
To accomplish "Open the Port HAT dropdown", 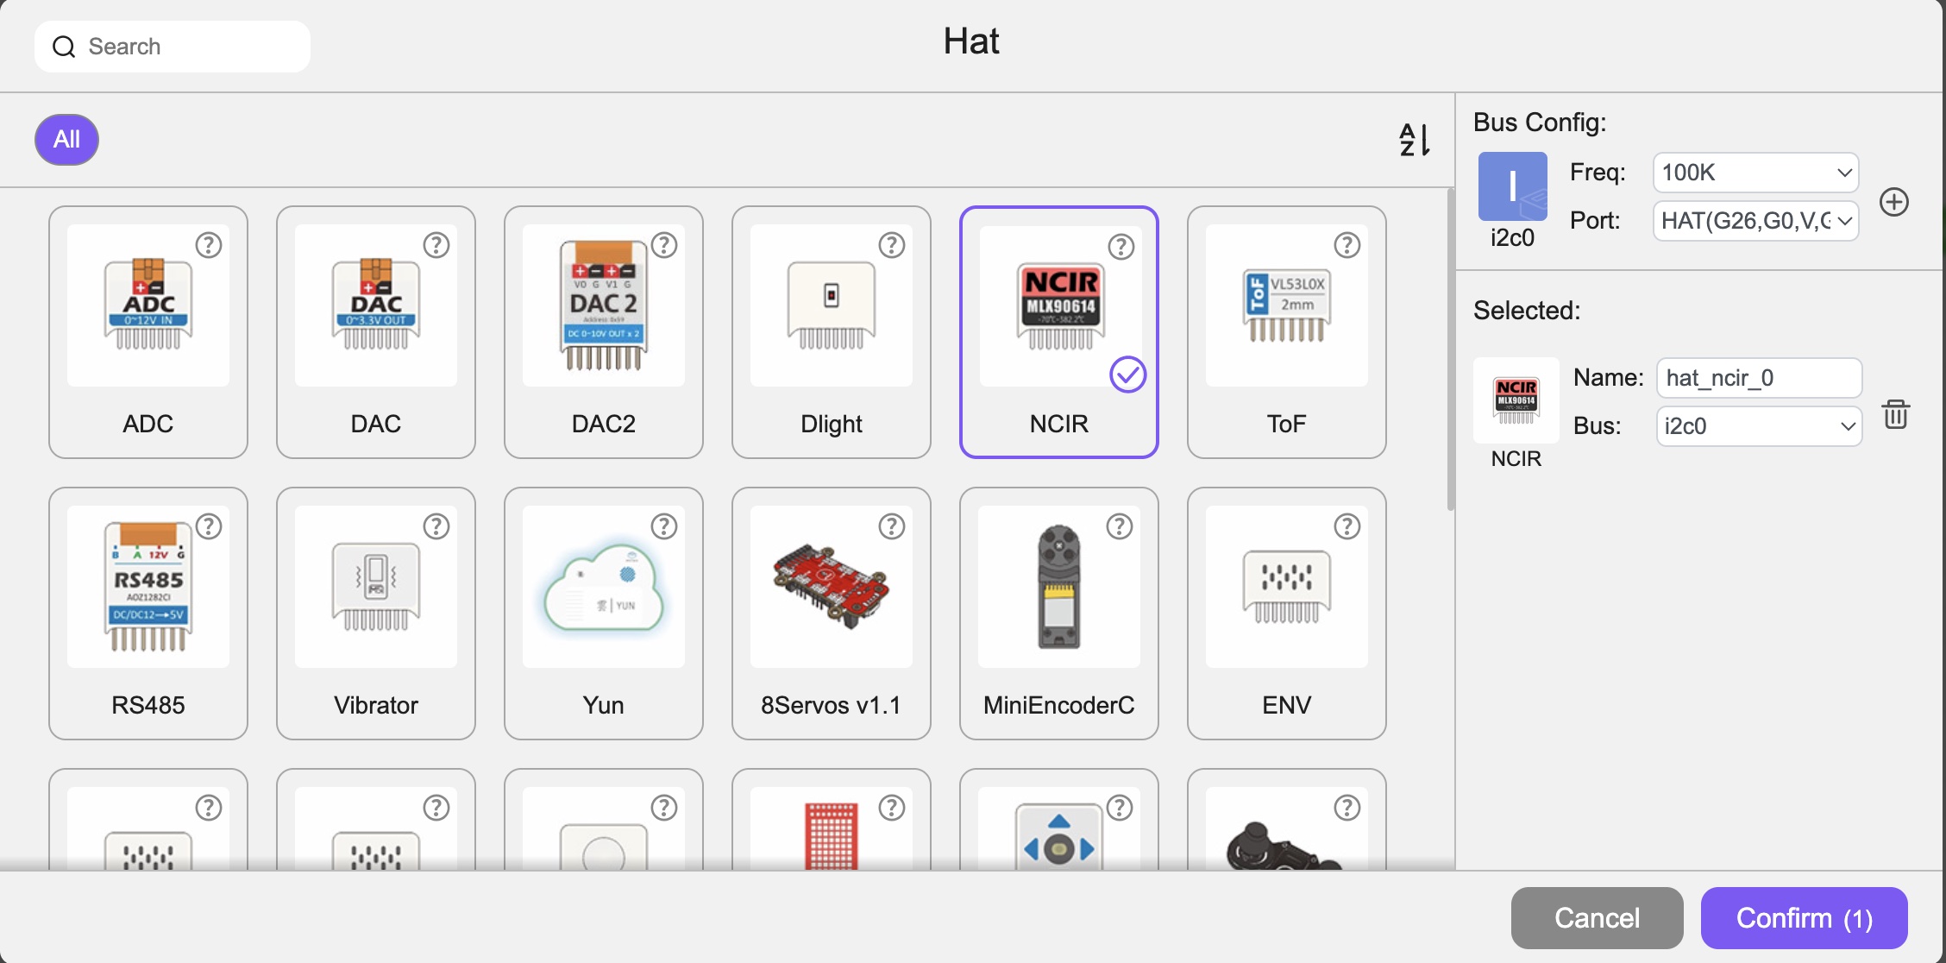I will click(x=1756, y=221).
